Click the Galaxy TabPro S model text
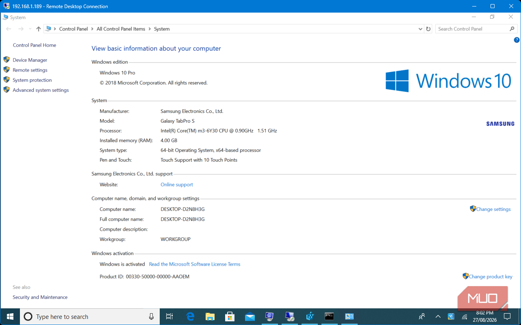Viewport: 521px width, 325px height. (178, 121)
